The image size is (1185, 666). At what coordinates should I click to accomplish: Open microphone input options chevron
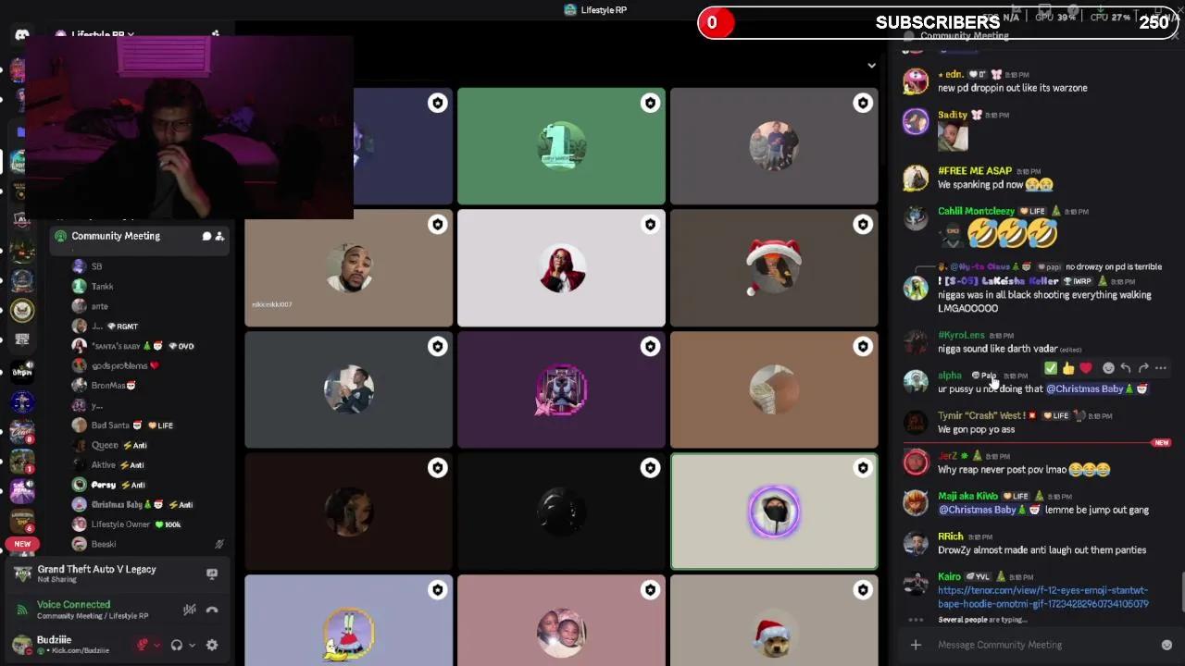click(x=156, y=645)
